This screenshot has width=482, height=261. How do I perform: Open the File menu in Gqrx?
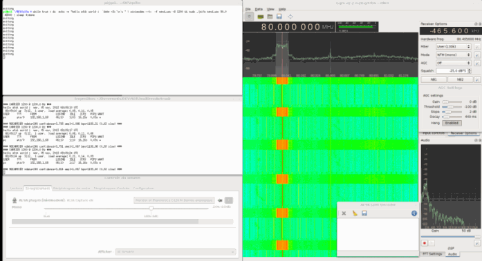click(248, 9)
